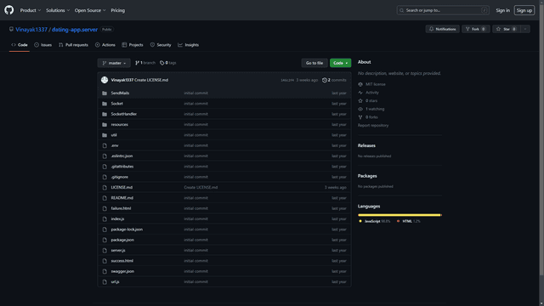Viewport: 544px width, 306px height.
Task: Open the green Code dropdown
Action: pos(340,63)
